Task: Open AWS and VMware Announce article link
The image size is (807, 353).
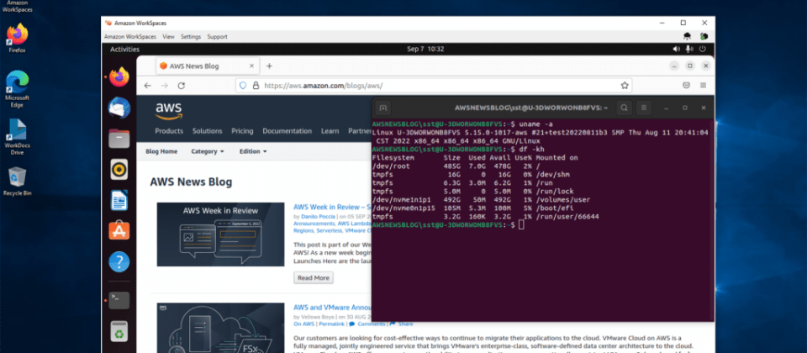Action: pos(332,308)
